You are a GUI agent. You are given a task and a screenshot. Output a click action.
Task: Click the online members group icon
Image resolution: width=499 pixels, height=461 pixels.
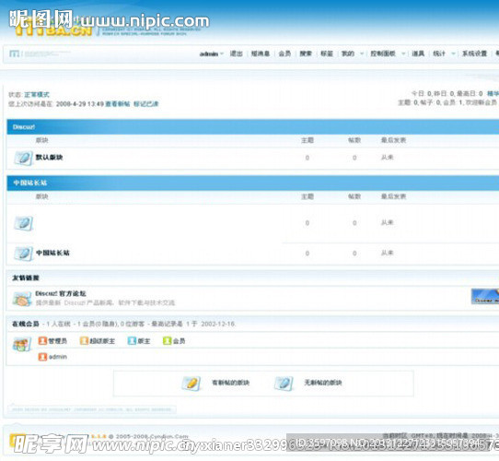22,345
